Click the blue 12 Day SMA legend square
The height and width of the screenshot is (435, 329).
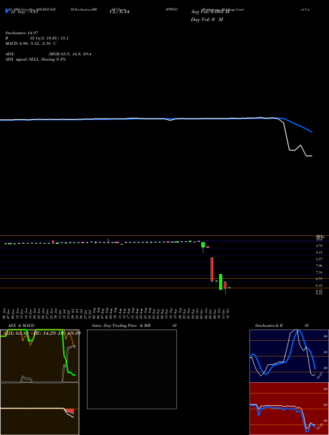(x=7, y=11)
